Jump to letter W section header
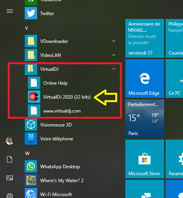The width and height of the screenshot is (183, 198). point(27,154)
